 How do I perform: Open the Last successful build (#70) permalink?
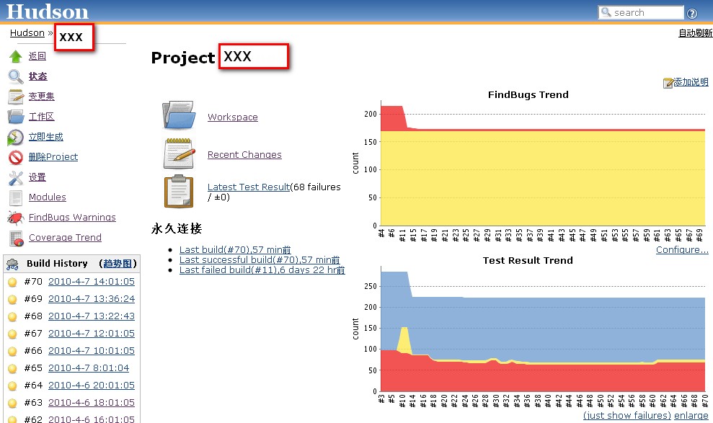pyautogui.click(x=260, y=260)
